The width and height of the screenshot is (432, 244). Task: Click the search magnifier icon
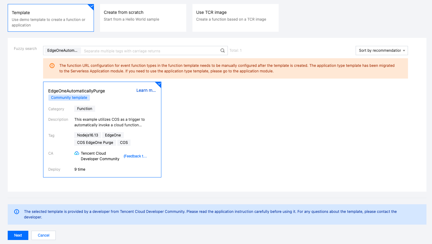tap(223, 51)
